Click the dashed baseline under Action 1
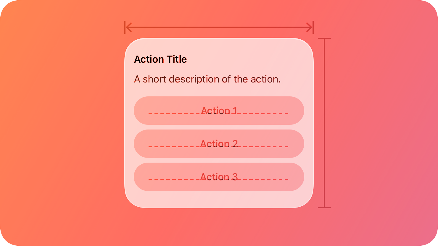This screenshot has height=246, width=438. point(219,113)
